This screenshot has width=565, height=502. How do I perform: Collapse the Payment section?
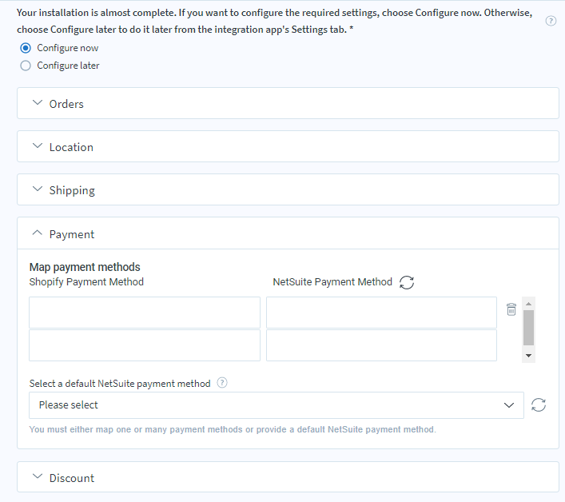tap(288, 233)
